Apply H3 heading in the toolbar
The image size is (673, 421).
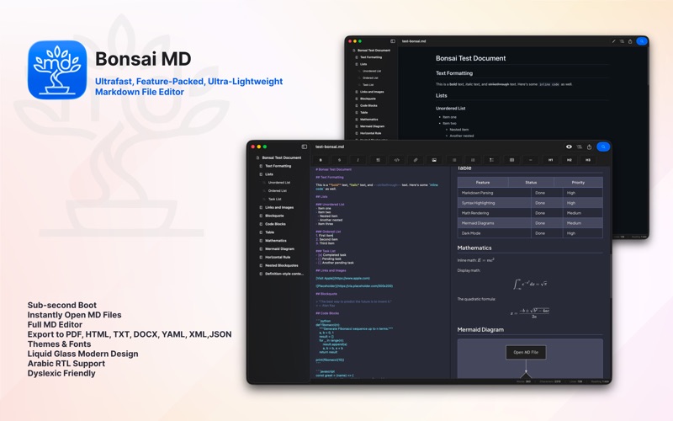(x=587, y=160)
